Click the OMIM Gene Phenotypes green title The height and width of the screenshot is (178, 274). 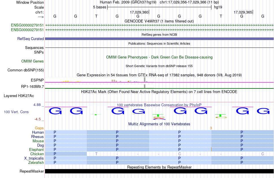click(x=159, y=57)
